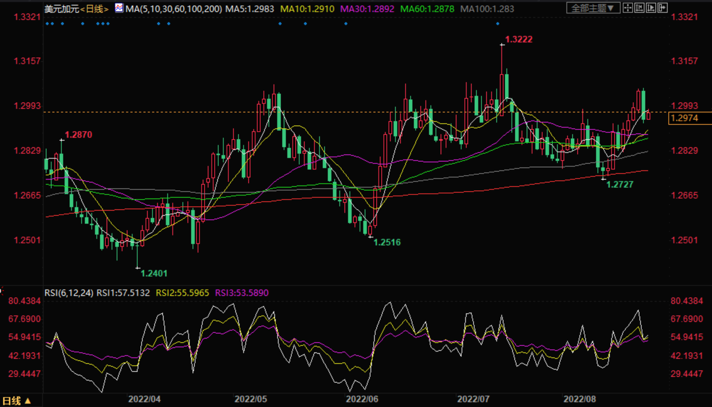Image resolution: width=712 pixels, height=407 pixels.
Task: Click the yellow MA10 value label
Action: pos(307,9)
